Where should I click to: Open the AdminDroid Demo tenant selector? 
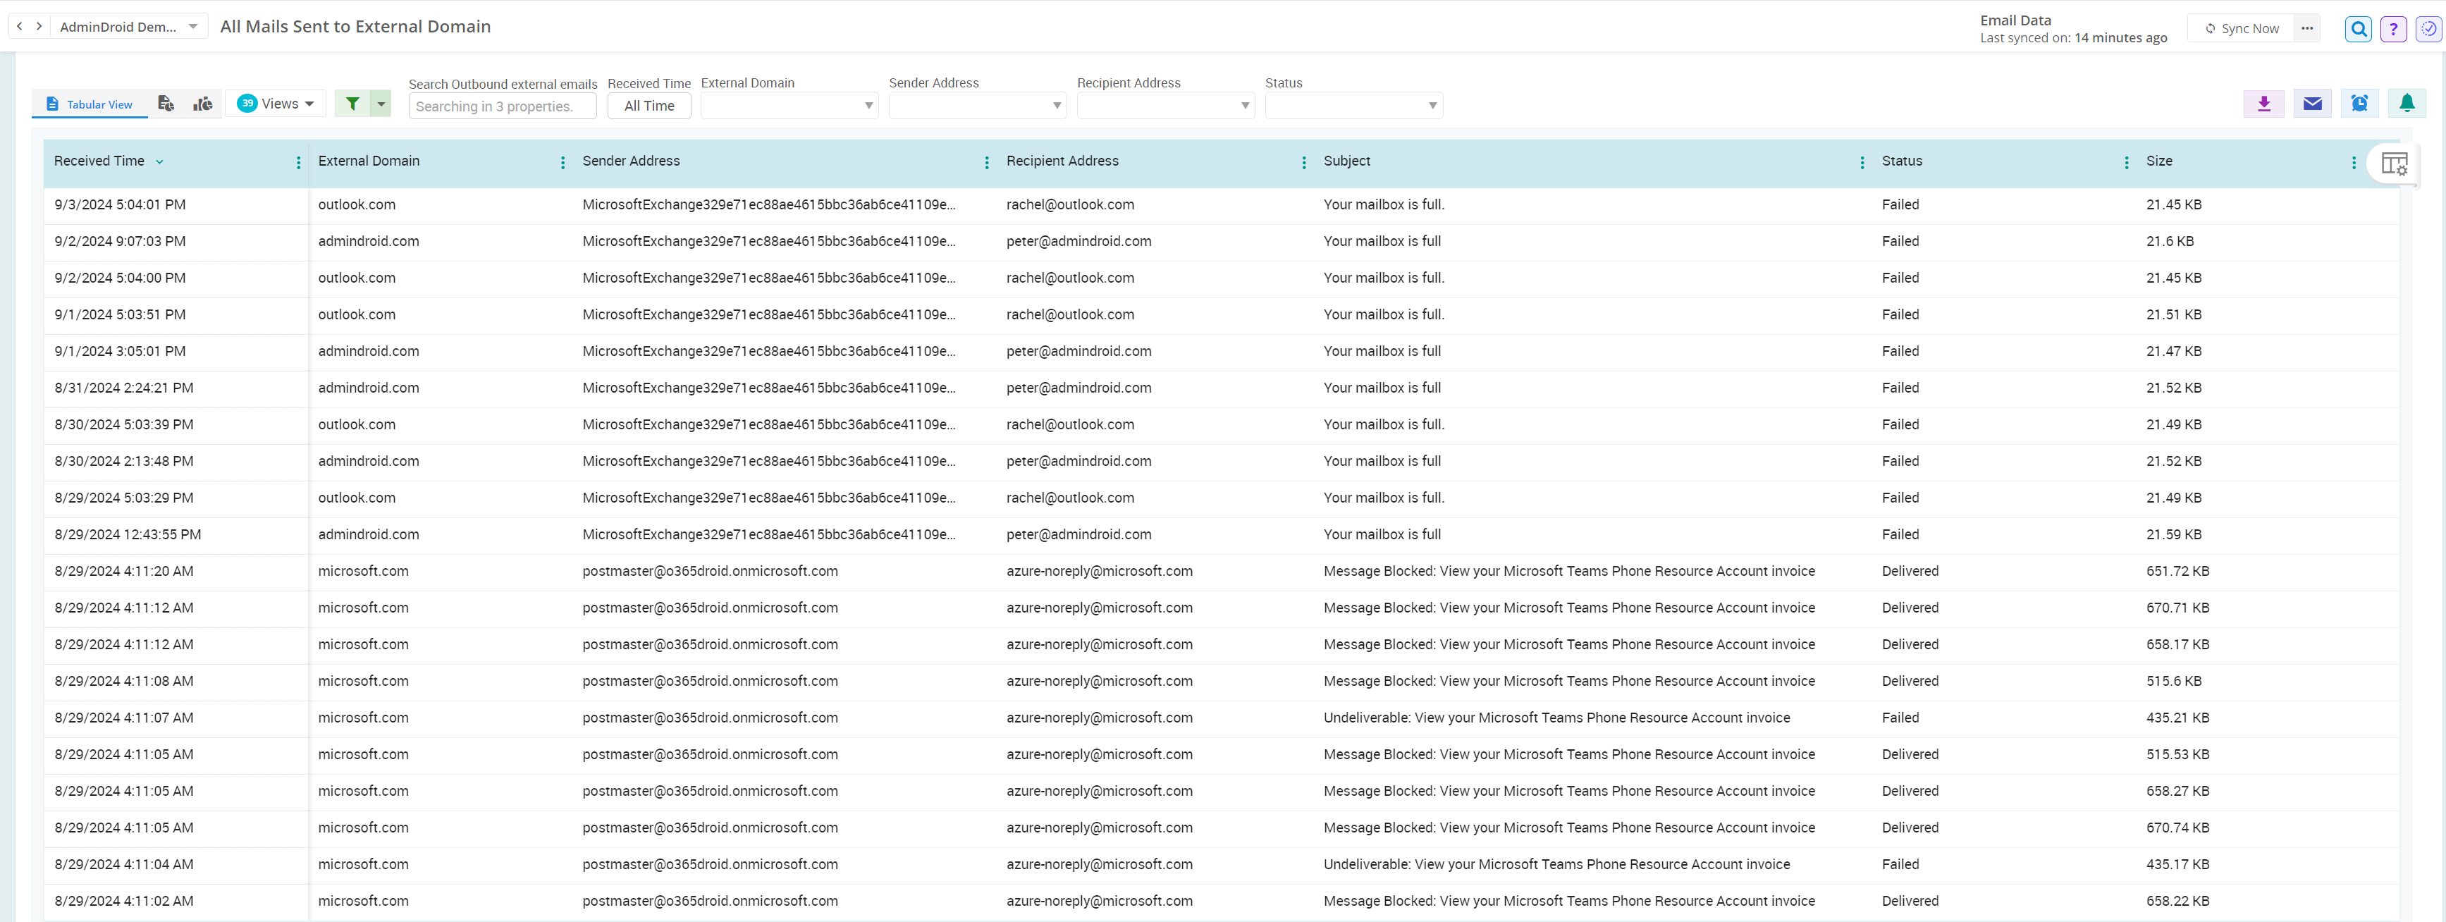[x=128, y=25]
